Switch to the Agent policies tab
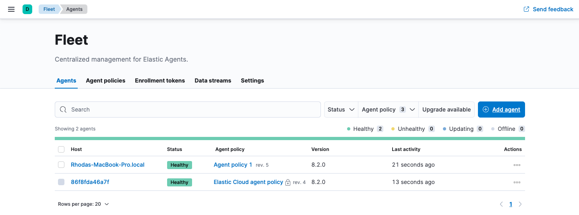 [x=105, y=81]
